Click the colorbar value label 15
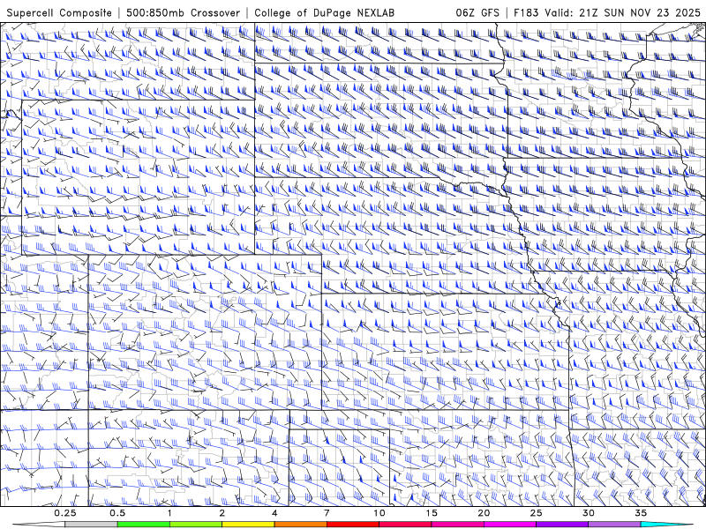Screen dimensions: 706x529 point(432,513)
